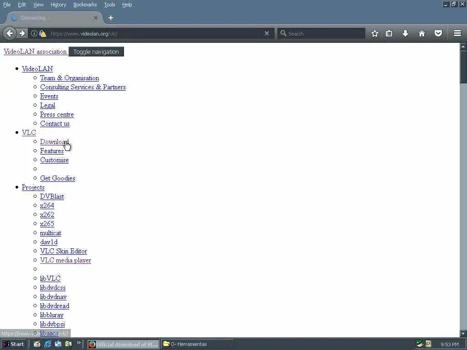Click the page scrollbar up arrow
467x350 pixels.
pyautogui.click(x=463, y=46)
